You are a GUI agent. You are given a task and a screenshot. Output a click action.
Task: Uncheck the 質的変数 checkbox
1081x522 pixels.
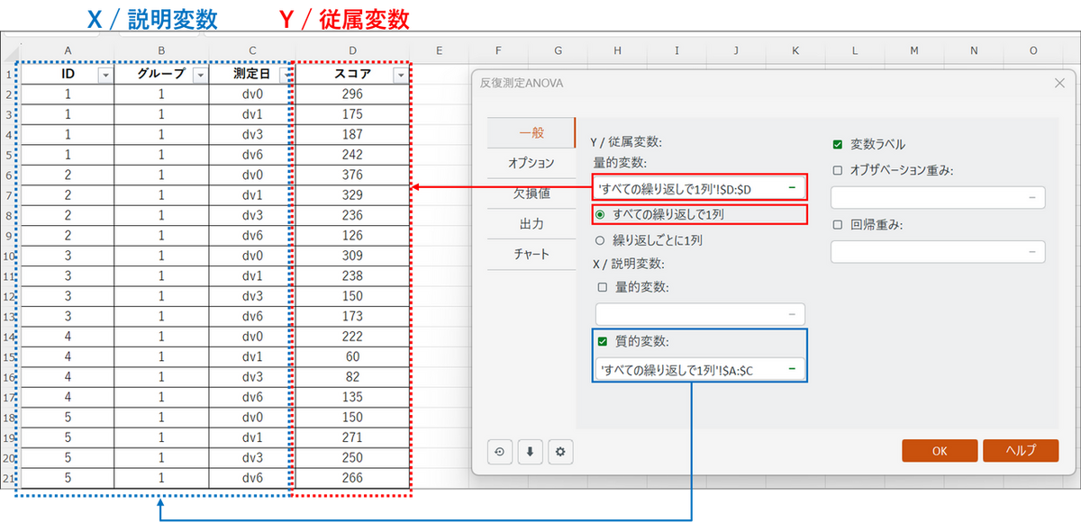603,341
